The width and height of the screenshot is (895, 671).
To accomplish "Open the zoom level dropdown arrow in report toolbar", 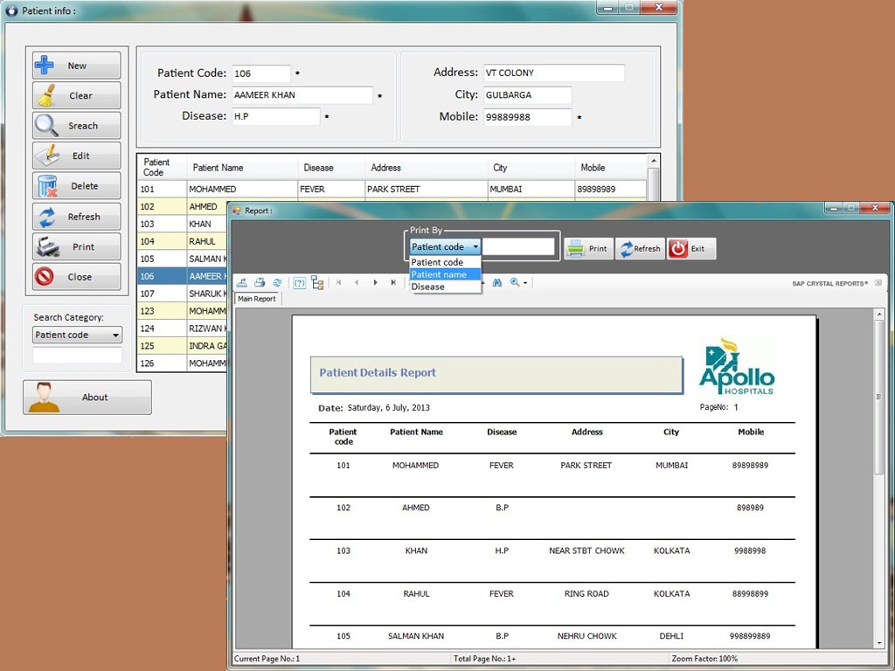I will 525,283.
